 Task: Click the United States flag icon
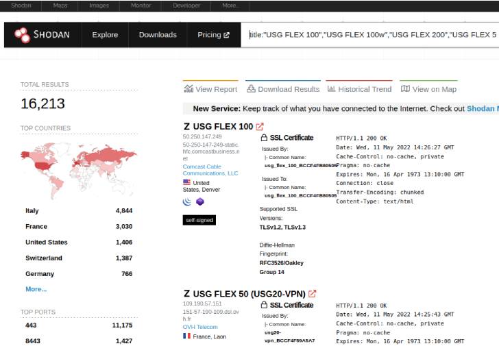click(x=187, y=182)
